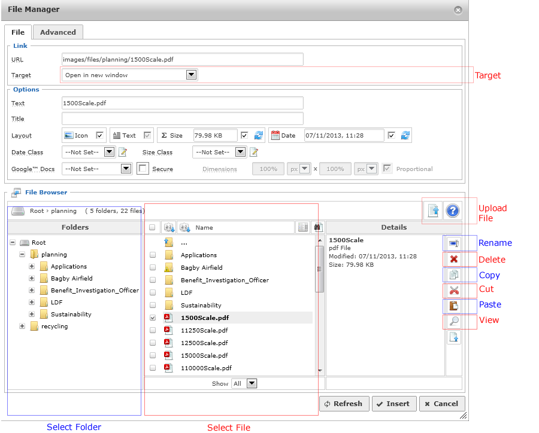Image resolution: width=539 pixels, height=433 pixels.
Task: Refresh the Date value icon
Action: point(405,135)
